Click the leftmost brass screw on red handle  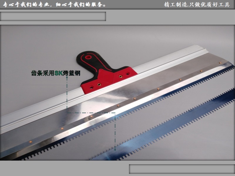(x=92, y=87)
